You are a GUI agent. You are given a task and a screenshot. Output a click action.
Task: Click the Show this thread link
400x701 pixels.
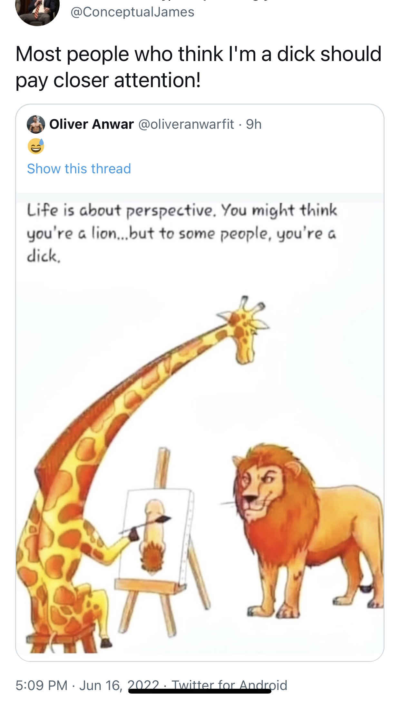(x=79, y=168)
